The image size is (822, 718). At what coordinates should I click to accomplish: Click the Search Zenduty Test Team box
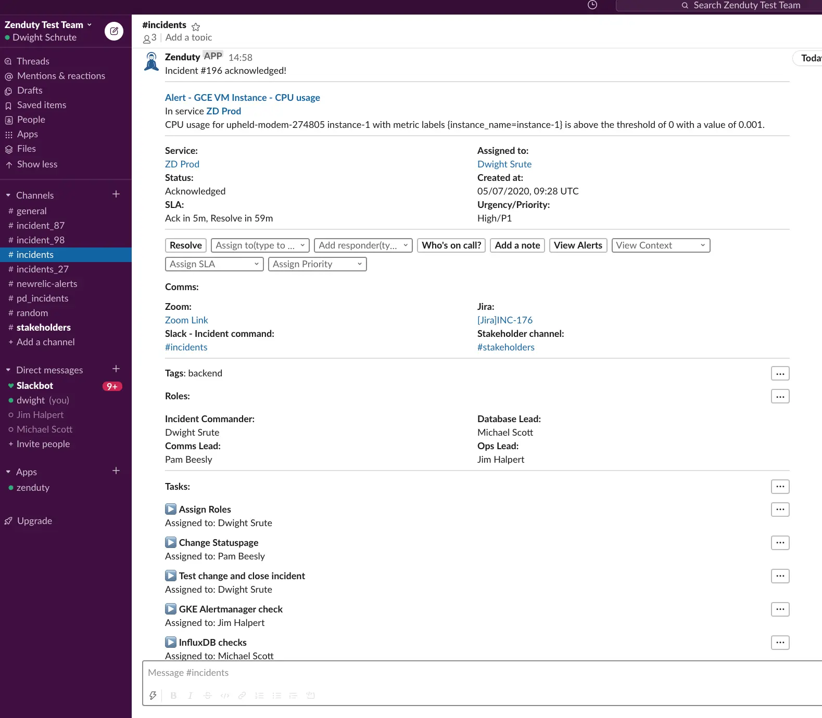coord(719,5)
